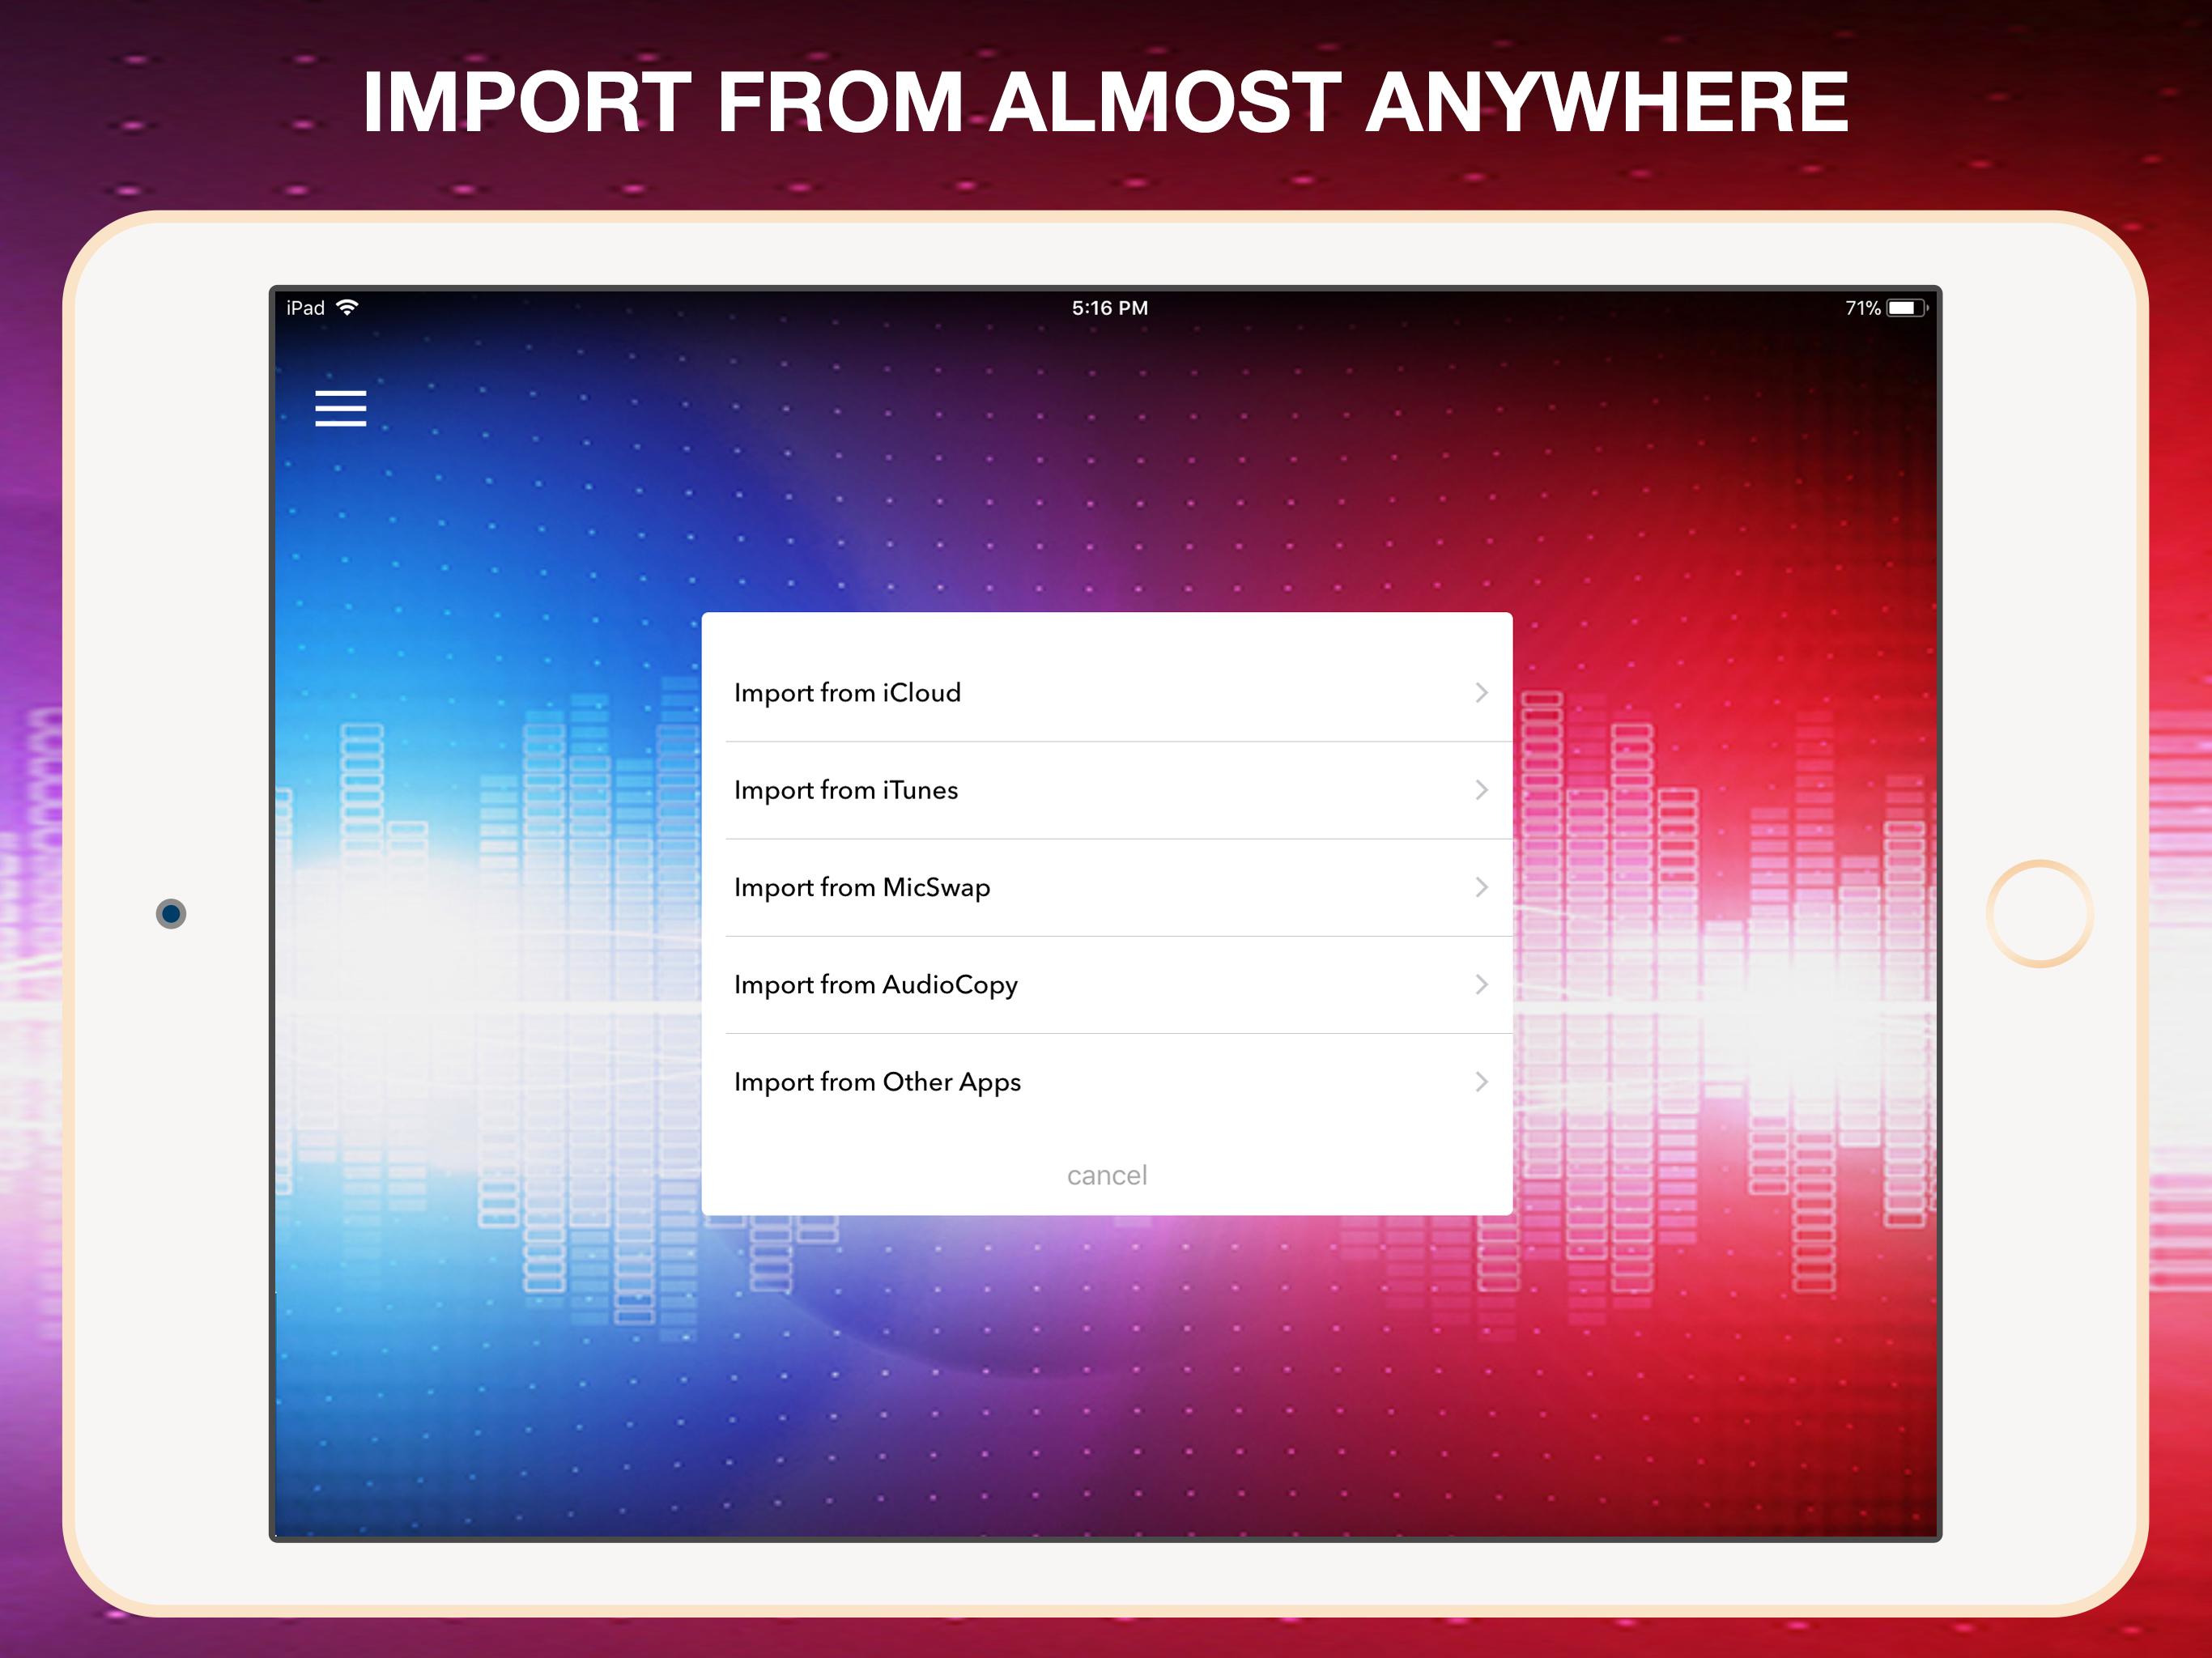Select Import from iTunes
This screenshot has width=2212, height=1658.
click(846, 790)
